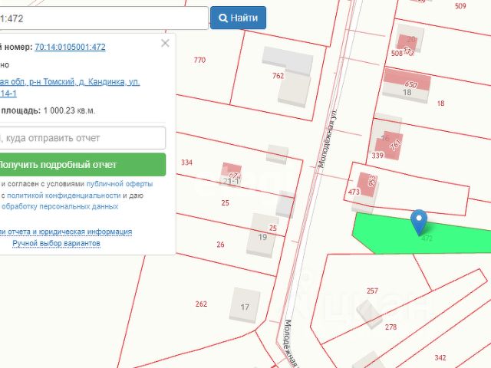491x368 pixels.
Task: Select parcel labeled 278 on map
Action: coord(390,327)
